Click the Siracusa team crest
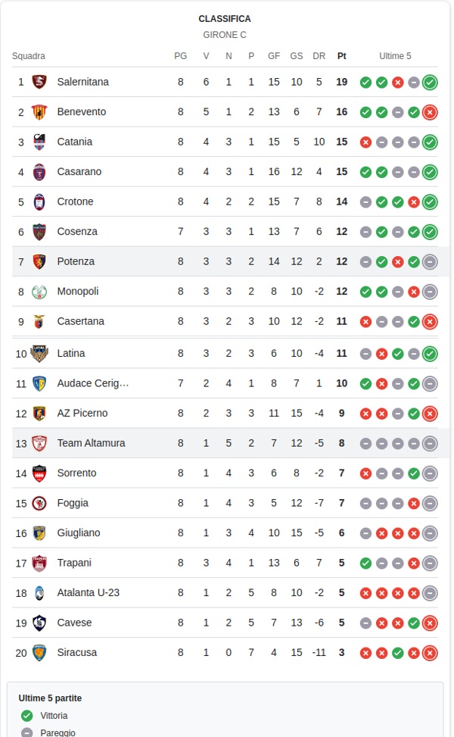Screen dimensions: 454x737 click(39, 653)
